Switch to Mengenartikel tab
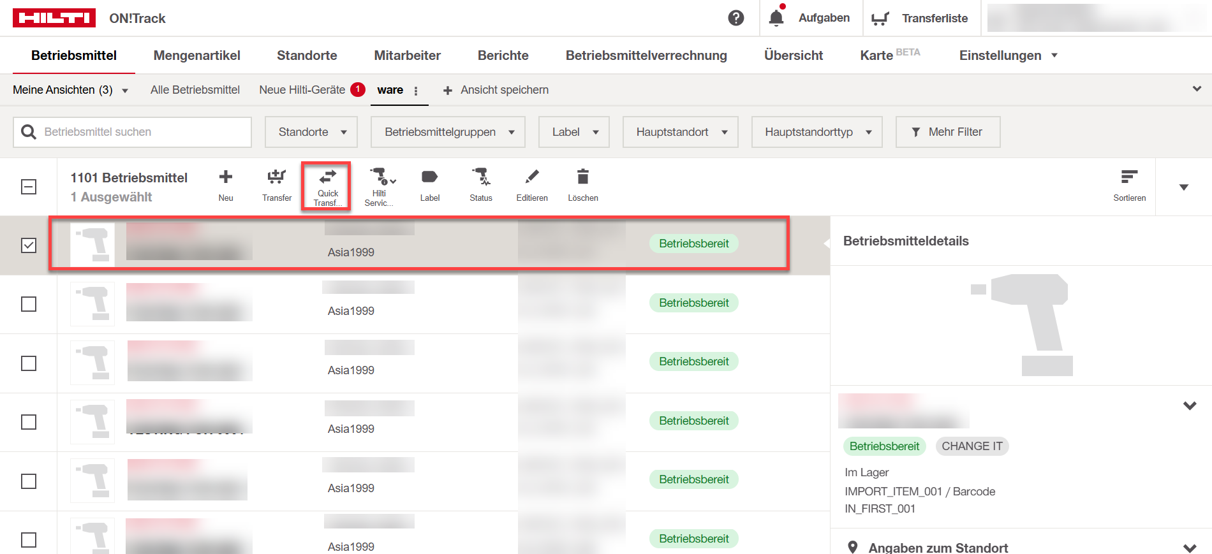Image resolution: width=1212 pixels, height=554 pixels. pos(197,55)
